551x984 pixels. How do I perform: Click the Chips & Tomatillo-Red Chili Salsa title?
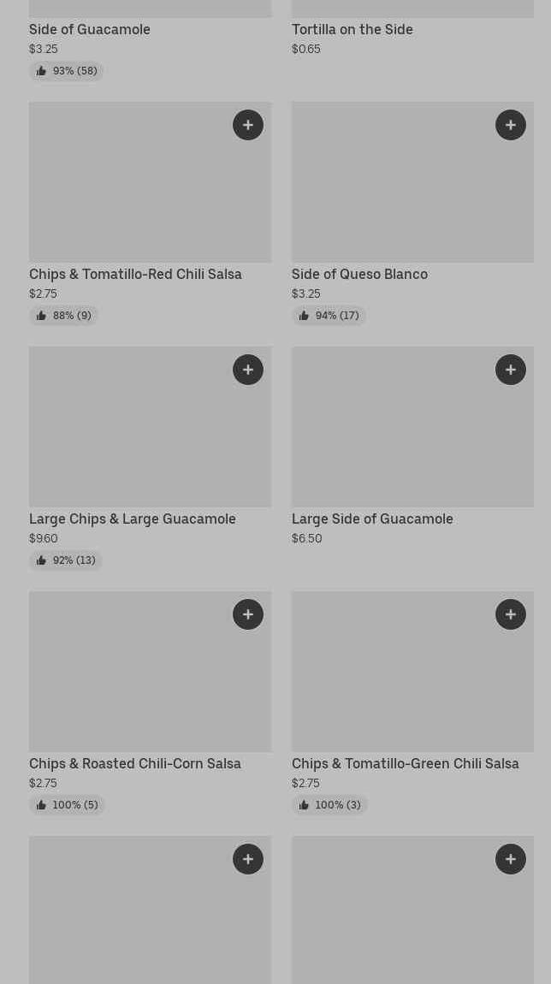[135, 274]
